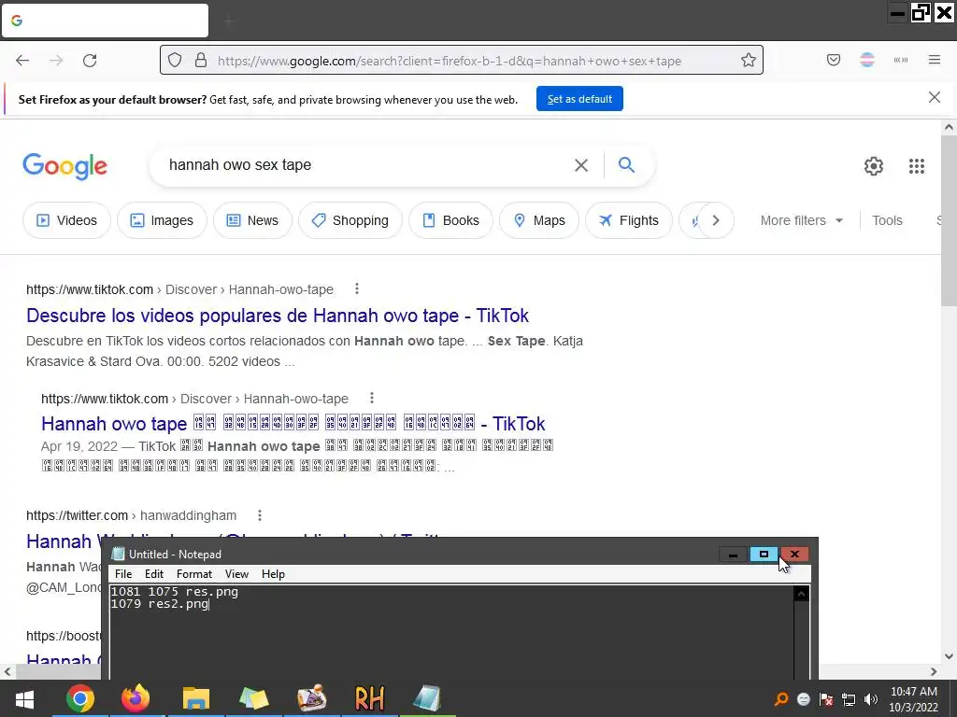
Task: Filter results by Maps
Action: pyautogui.click(x=539, y=220)
